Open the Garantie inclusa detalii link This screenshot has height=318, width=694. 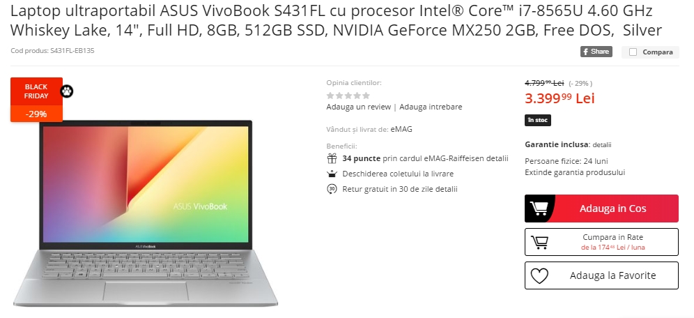602,145
